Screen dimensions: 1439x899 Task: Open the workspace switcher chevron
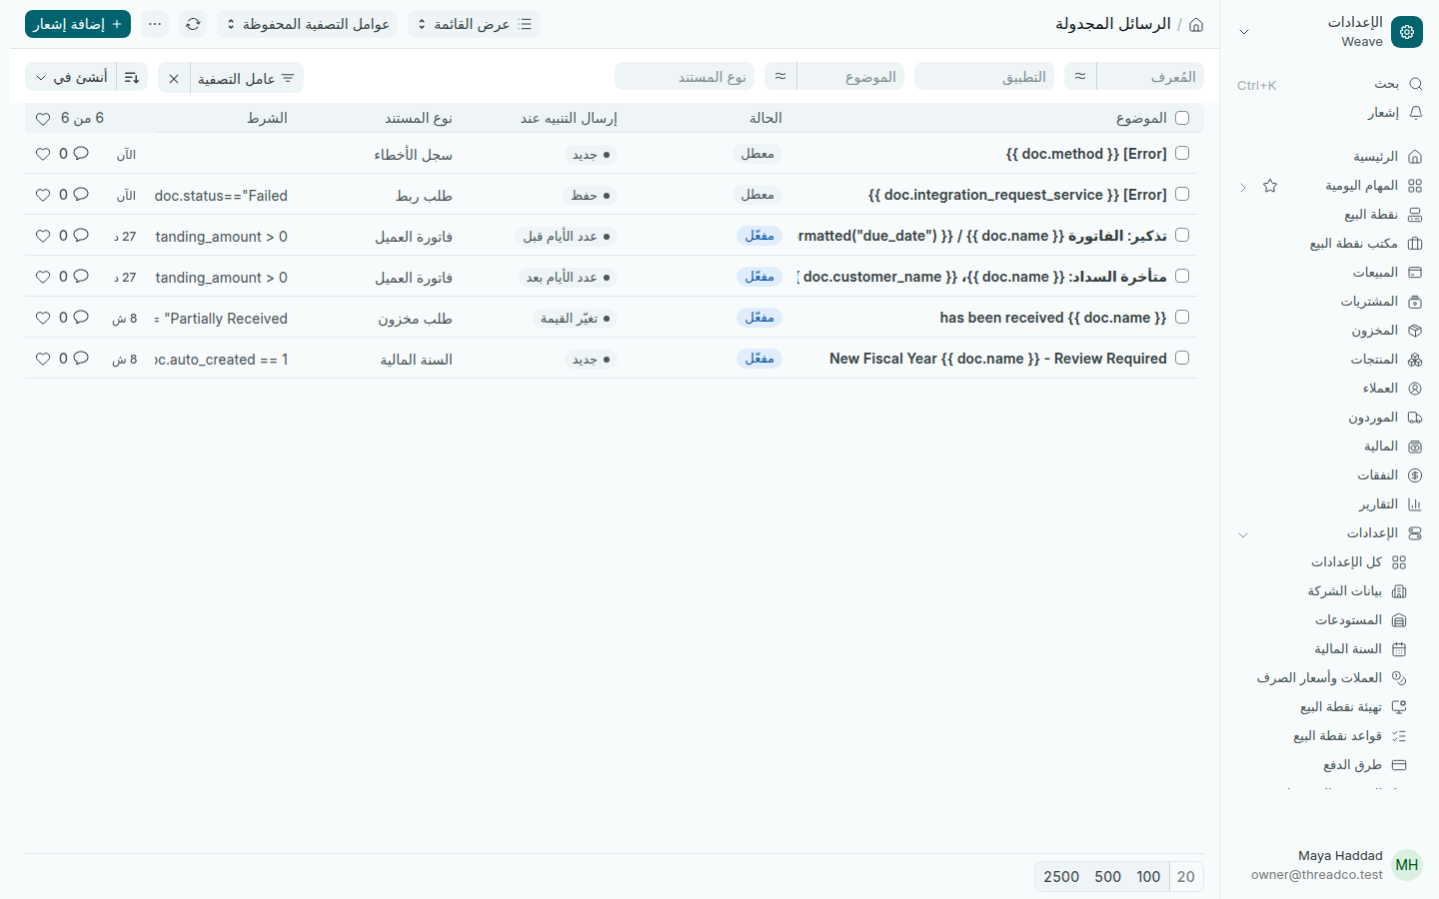(1244, 32)
